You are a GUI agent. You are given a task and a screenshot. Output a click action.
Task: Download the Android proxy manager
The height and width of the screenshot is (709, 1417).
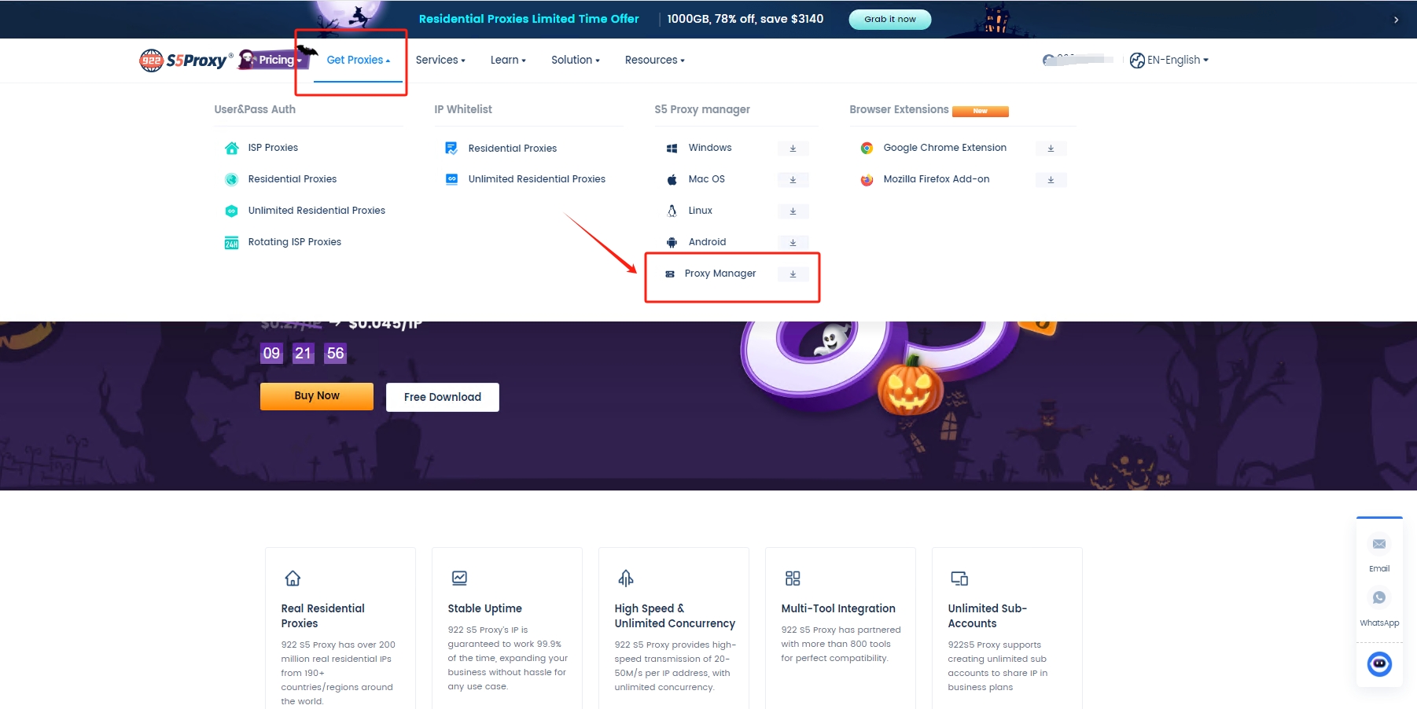[793, 243]
